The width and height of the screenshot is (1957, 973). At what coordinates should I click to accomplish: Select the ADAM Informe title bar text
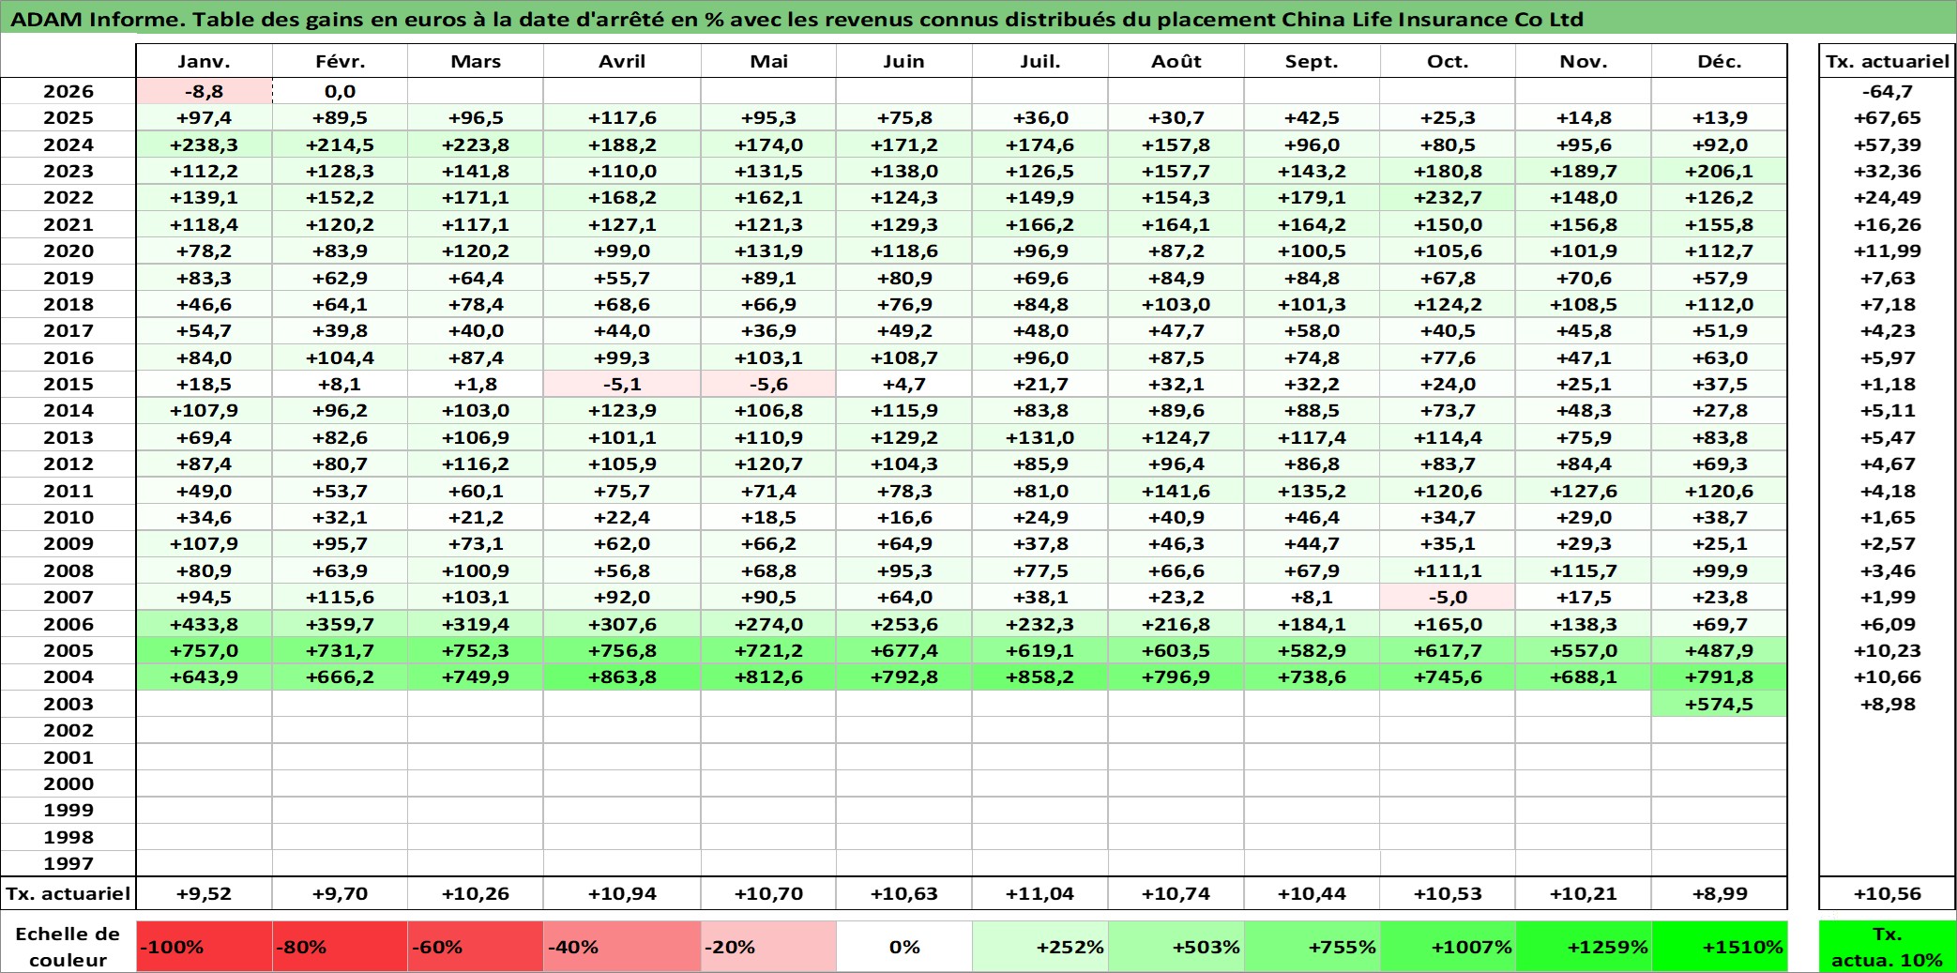(796, 19)
